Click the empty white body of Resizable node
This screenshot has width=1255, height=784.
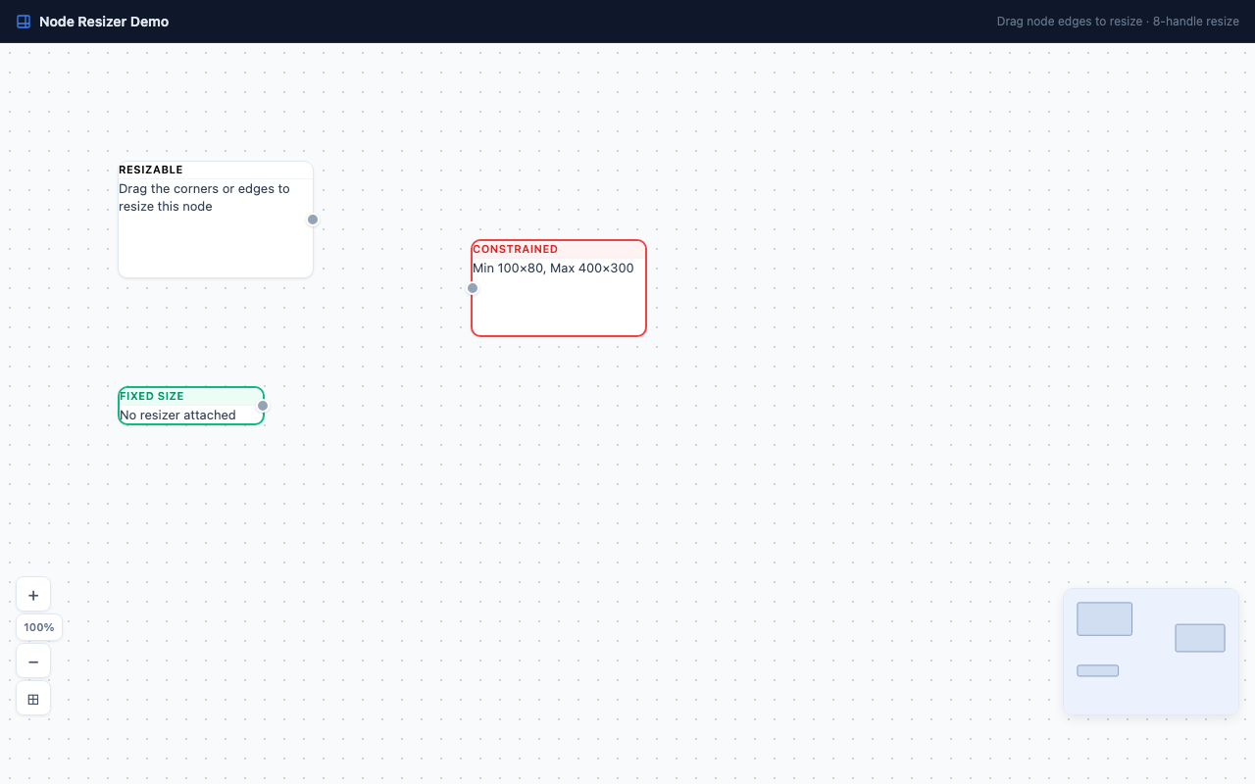coord(216,247)
